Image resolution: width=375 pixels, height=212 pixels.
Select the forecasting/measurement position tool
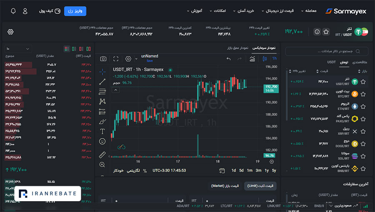click(x=102, y=111)
